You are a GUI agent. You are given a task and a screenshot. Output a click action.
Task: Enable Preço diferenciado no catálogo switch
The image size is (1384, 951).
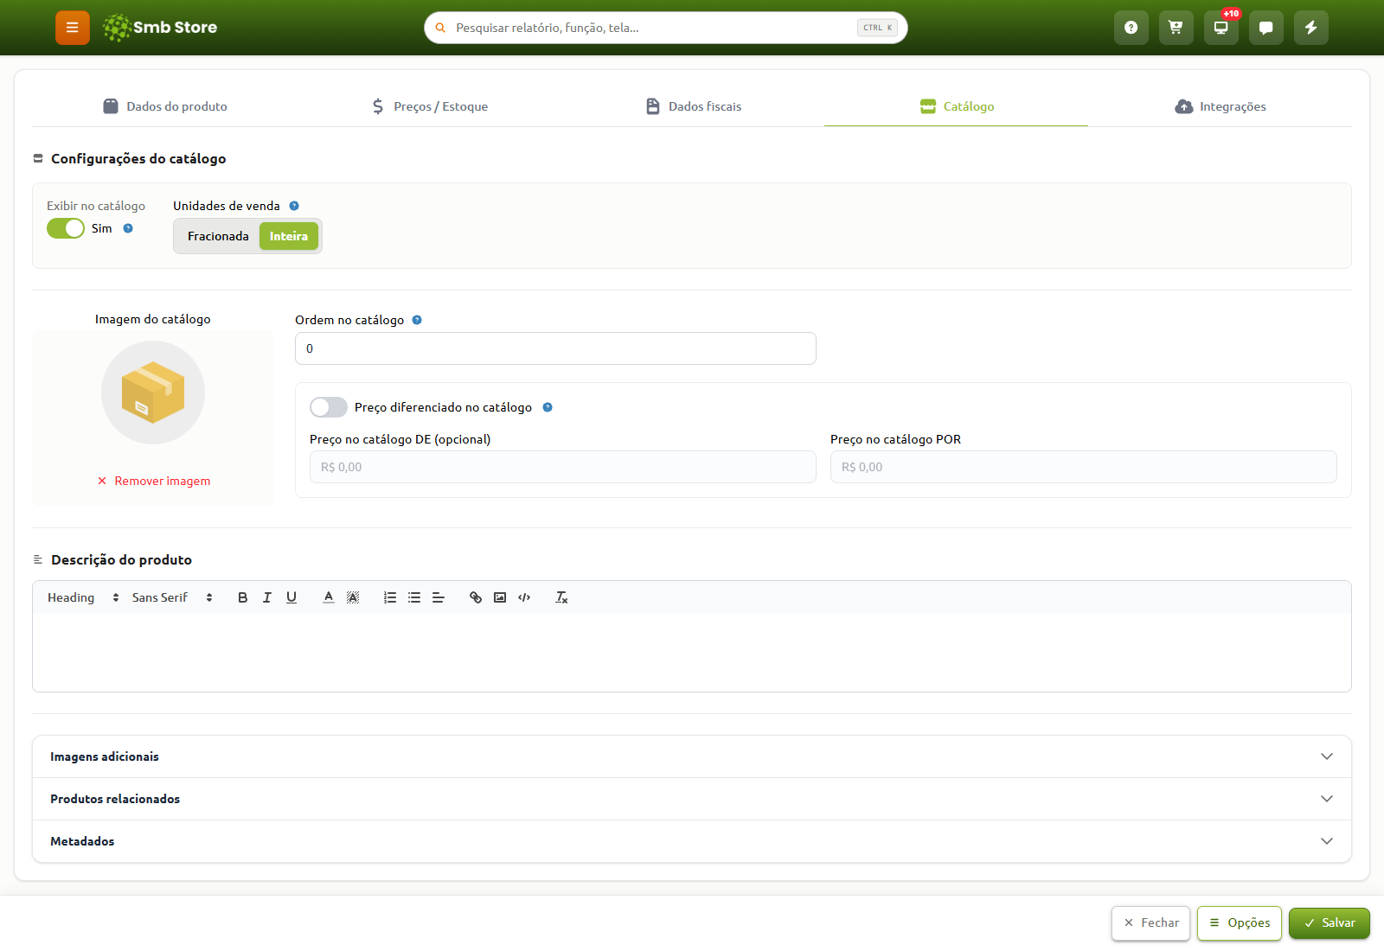(329, 407)
